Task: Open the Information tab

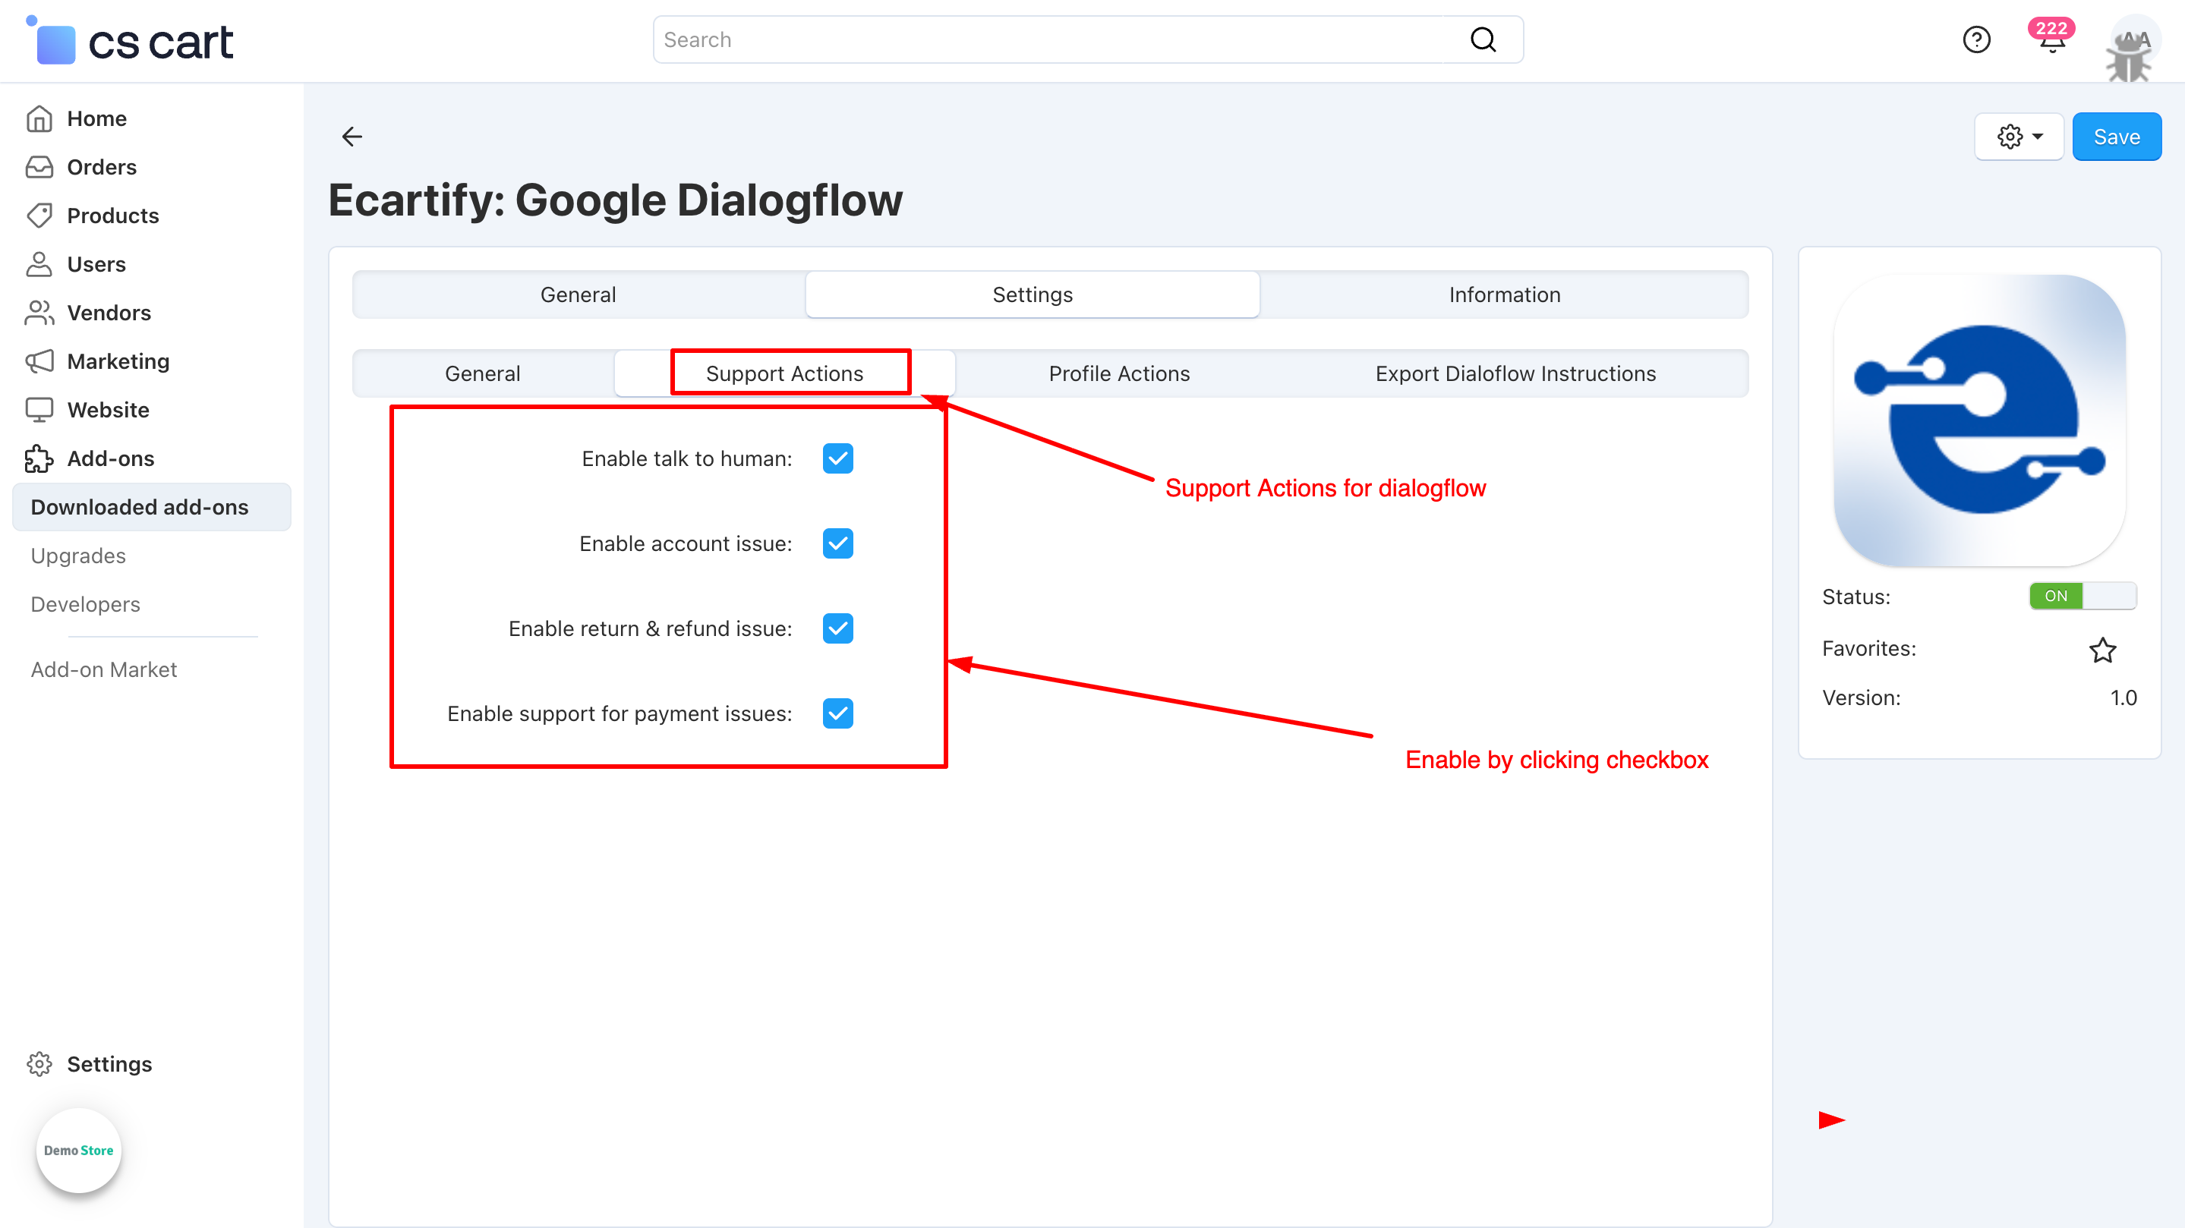Action: pos(1504,294)
